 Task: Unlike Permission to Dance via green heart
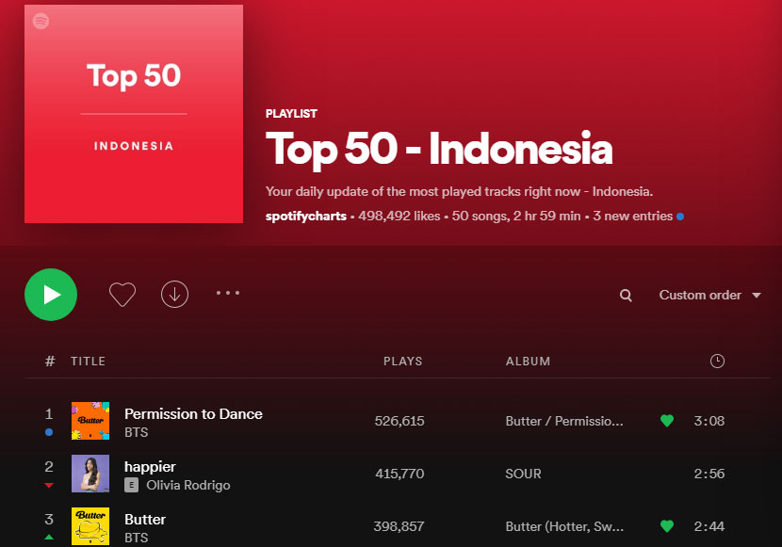[x=667, y=421]
